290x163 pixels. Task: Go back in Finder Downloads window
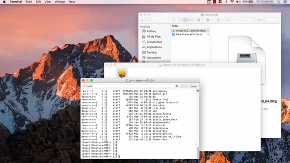(142, 20)
